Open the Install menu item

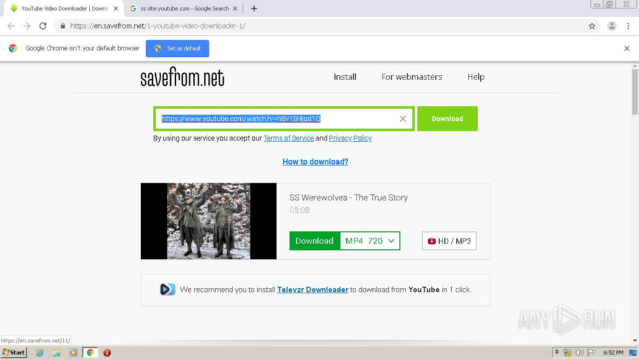point(345,77)
